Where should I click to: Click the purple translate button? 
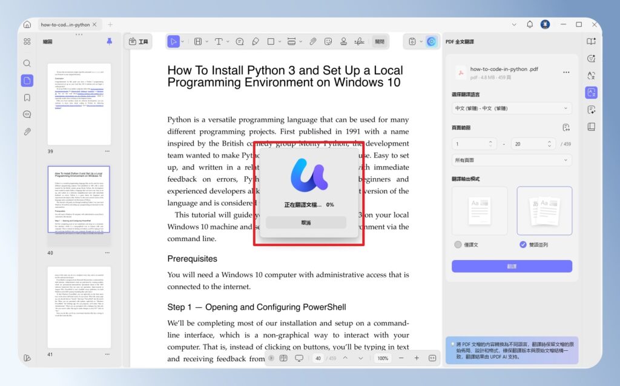click(x=512, y=266)
